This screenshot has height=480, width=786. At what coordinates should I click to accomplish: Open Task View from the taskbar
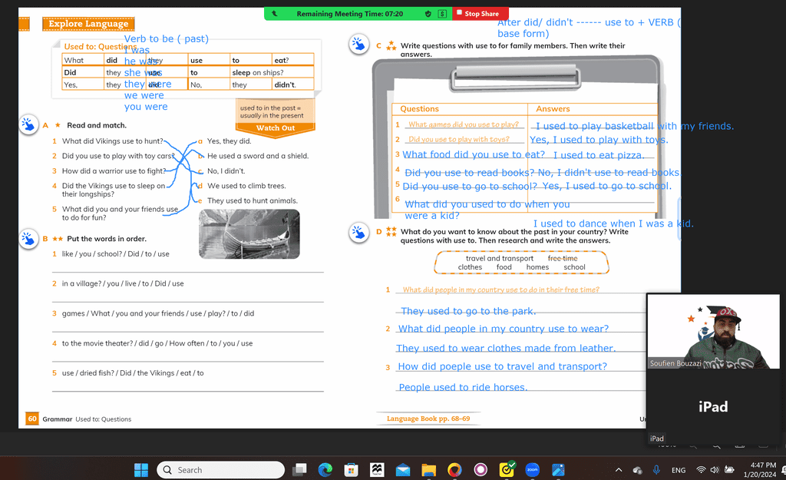(x=300, y=470)
